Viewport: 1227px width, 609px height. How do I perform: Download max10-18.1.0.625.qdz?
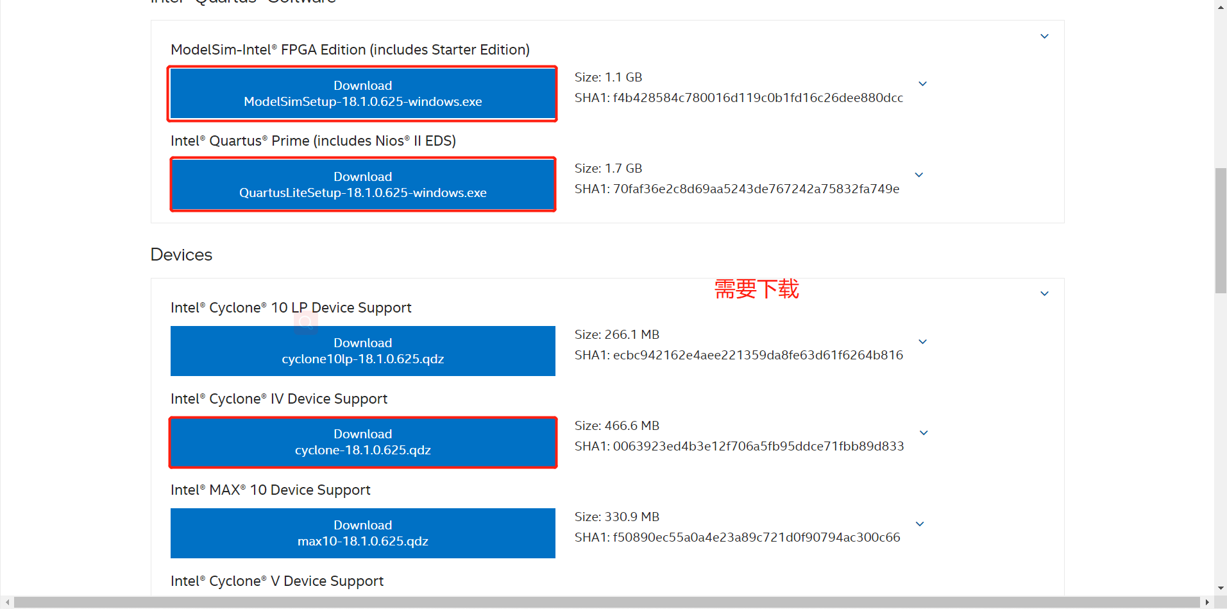pos(362,533)
